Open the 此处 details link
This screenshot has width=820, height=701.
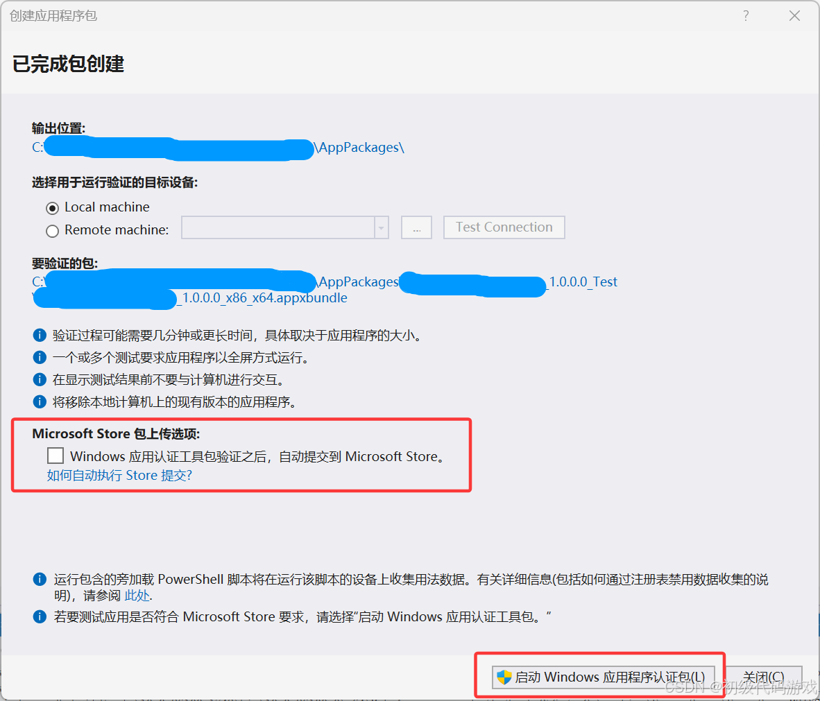click(137, 596)
